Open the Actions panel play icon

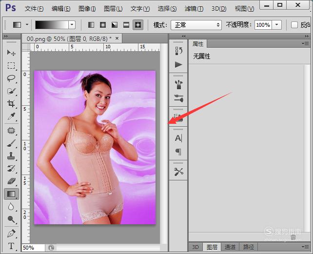click(x=178, y=65)
